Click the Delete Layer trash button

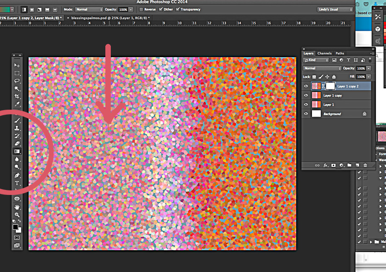365,165
